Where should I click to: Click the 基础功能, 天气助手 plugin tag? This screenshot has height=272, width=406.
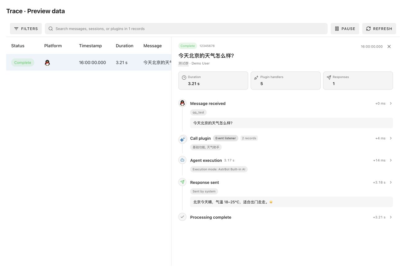(x=206, y=147)
